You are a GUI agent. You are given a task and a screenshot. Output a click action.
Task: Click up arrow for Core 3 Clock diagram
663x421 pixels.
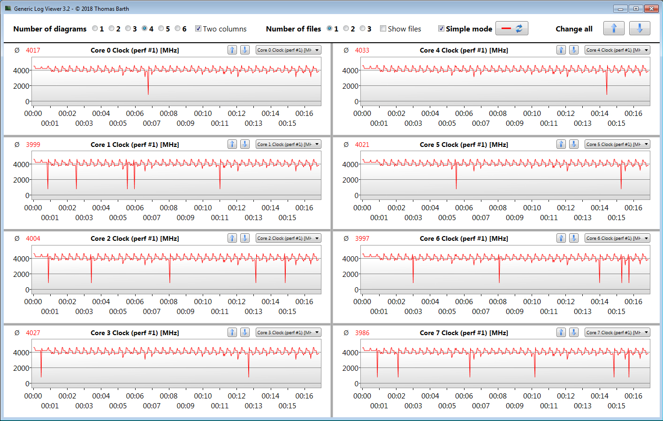(x=232, y=332)
